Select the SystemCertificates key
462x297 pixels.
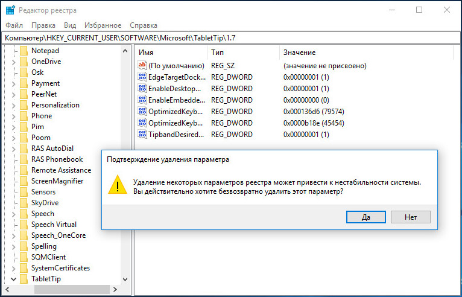pyautogui.click(x=61, y=268)
